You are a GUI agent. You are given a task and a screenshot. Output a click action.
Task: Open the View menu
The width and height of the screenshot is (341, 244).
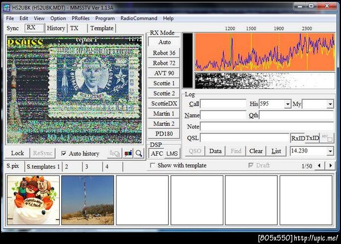39,18
